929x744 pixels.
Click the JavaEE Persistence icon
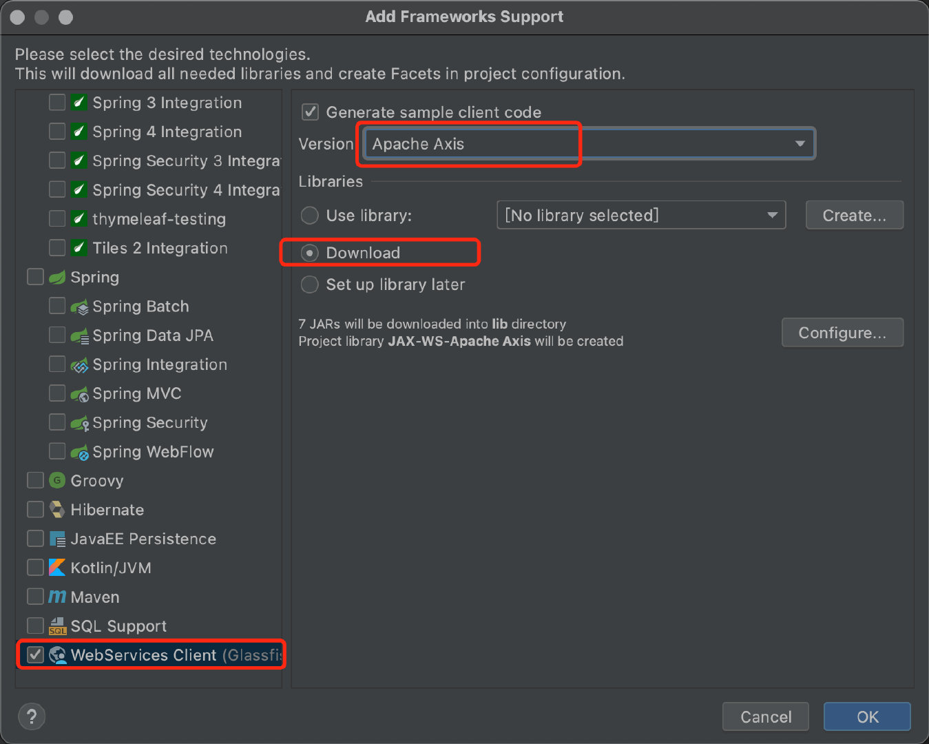57,539
